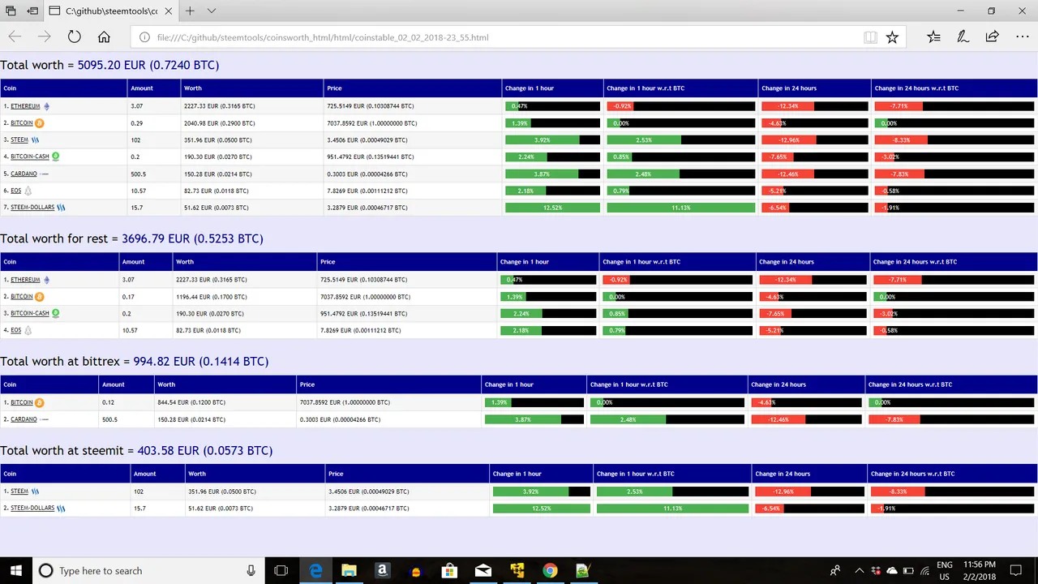Open a new tab with plus
Screen dimensions: 1038x584
(190, 11)
